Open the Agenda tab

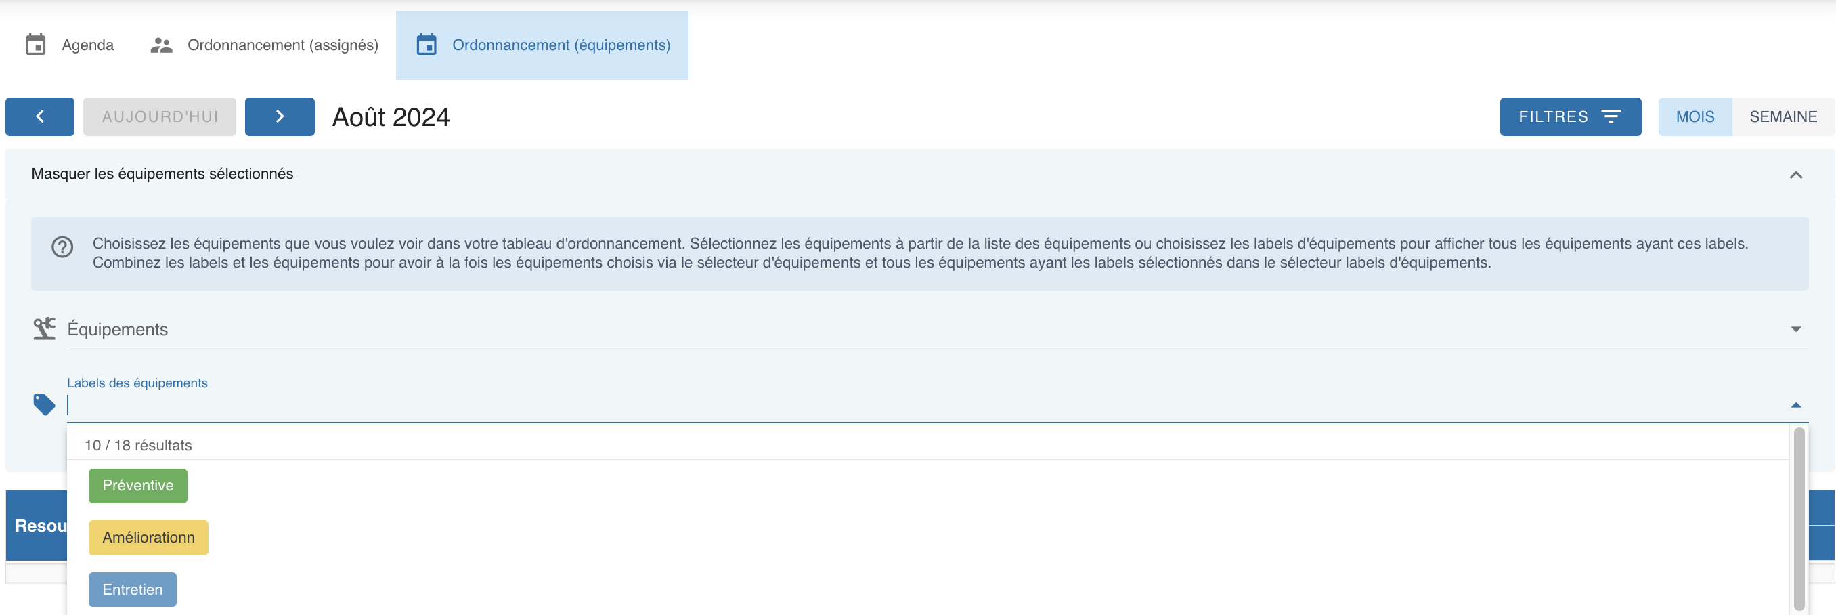(x=87, y=45)
